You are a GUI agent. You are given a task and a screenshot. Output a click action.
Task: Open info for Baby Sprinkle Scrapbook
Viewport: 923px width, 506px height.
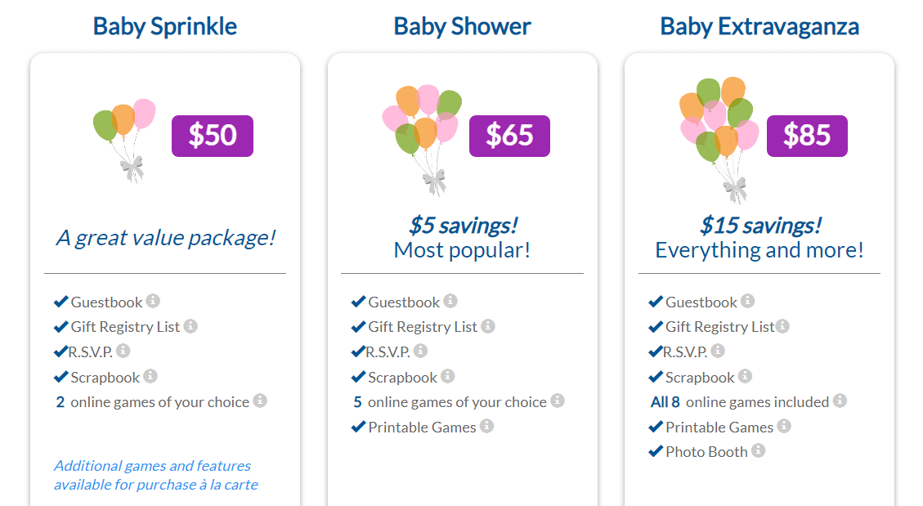pos(150,376)
